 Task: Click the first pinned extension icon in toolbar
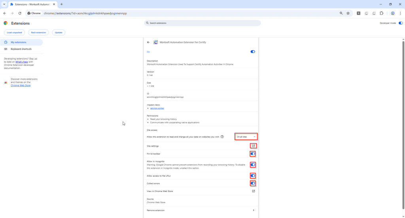[x=358, y=13]
